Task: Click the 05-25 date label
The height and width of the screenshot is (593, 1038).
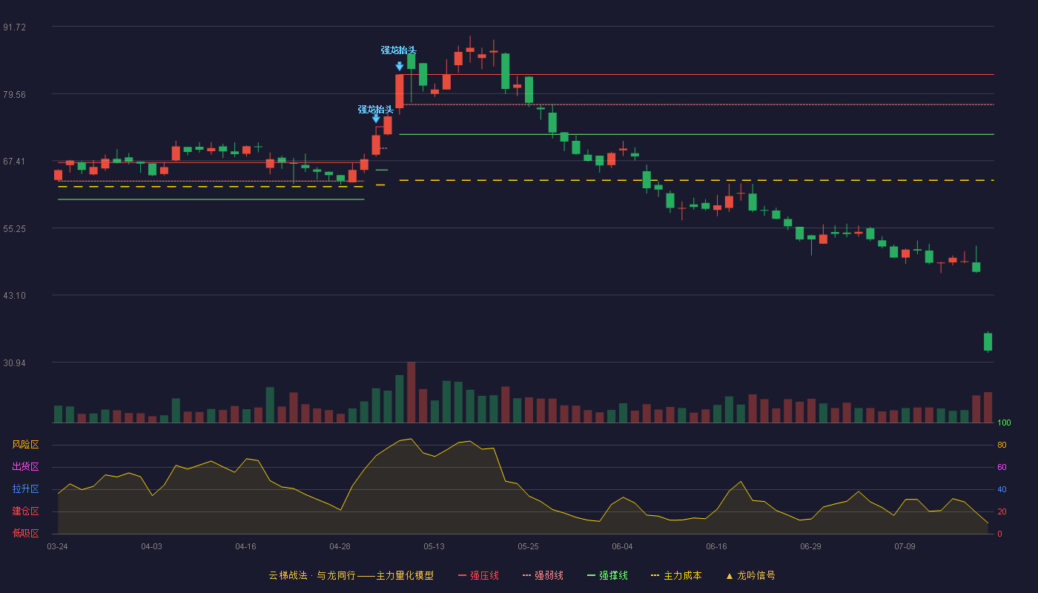Action: click(x=528, y=546)
